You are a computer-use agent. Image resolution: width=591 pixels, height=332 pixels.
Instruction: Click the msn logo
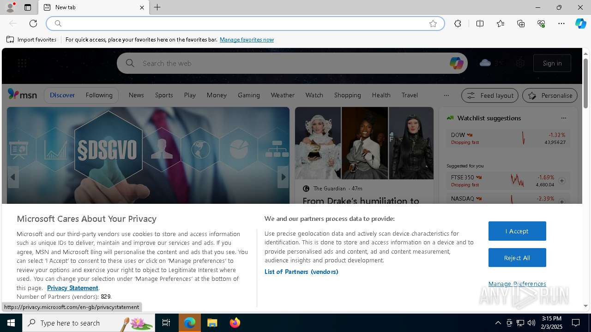click(22, 95)
